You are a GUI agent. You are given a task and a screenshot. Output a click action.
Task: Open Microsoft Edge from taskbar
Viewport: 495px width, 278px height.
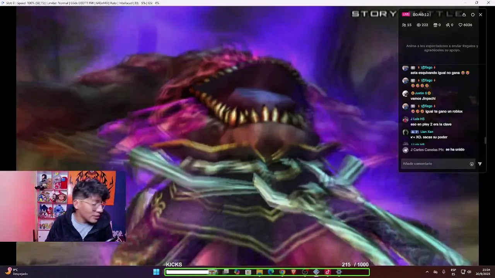(271, 272)
